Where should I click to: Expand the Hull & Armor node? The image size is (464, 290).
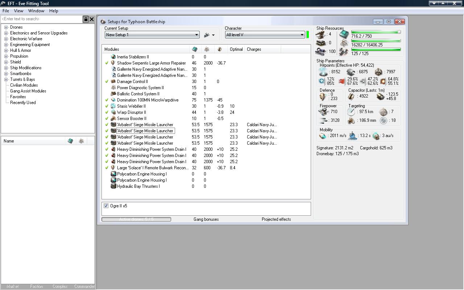[6, 50]
